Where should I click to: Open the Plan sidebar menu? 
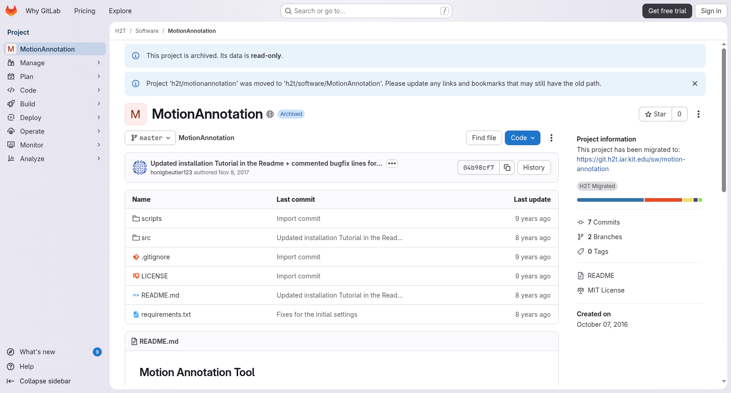pyautogui.click(x=55, y=77)
